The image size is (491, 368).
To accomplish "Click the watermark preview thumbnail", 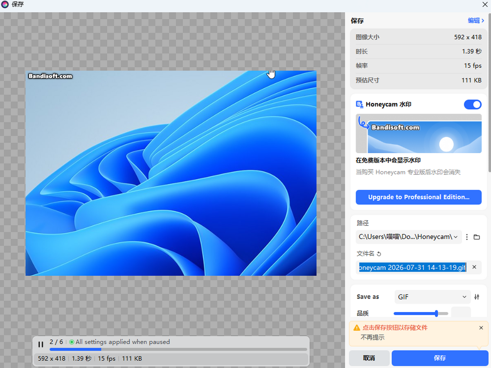I will [419, 134].
